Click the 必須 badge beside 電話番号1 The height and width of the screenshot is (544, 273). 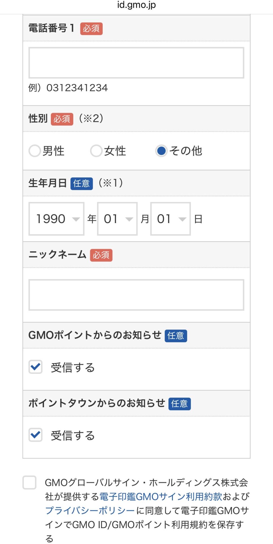(x=91, y=29)
